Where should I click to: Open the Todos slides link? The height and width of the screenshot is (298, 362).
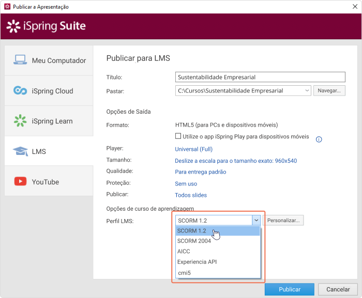[x=191, y=195]
